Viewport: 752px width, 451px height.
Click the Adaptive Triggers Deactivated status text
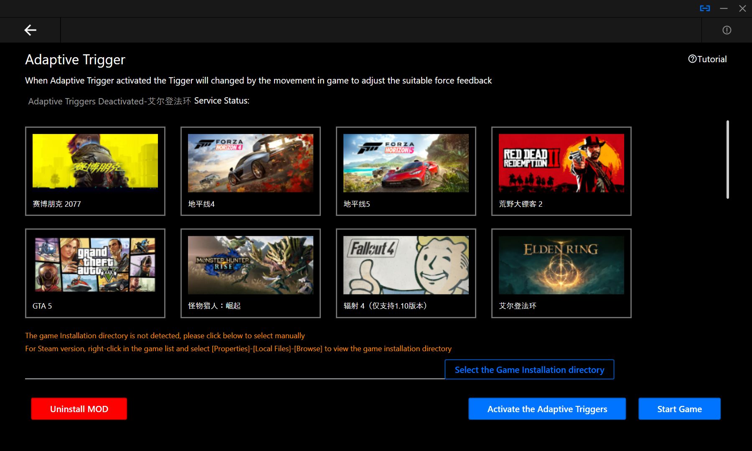[109, 101]
